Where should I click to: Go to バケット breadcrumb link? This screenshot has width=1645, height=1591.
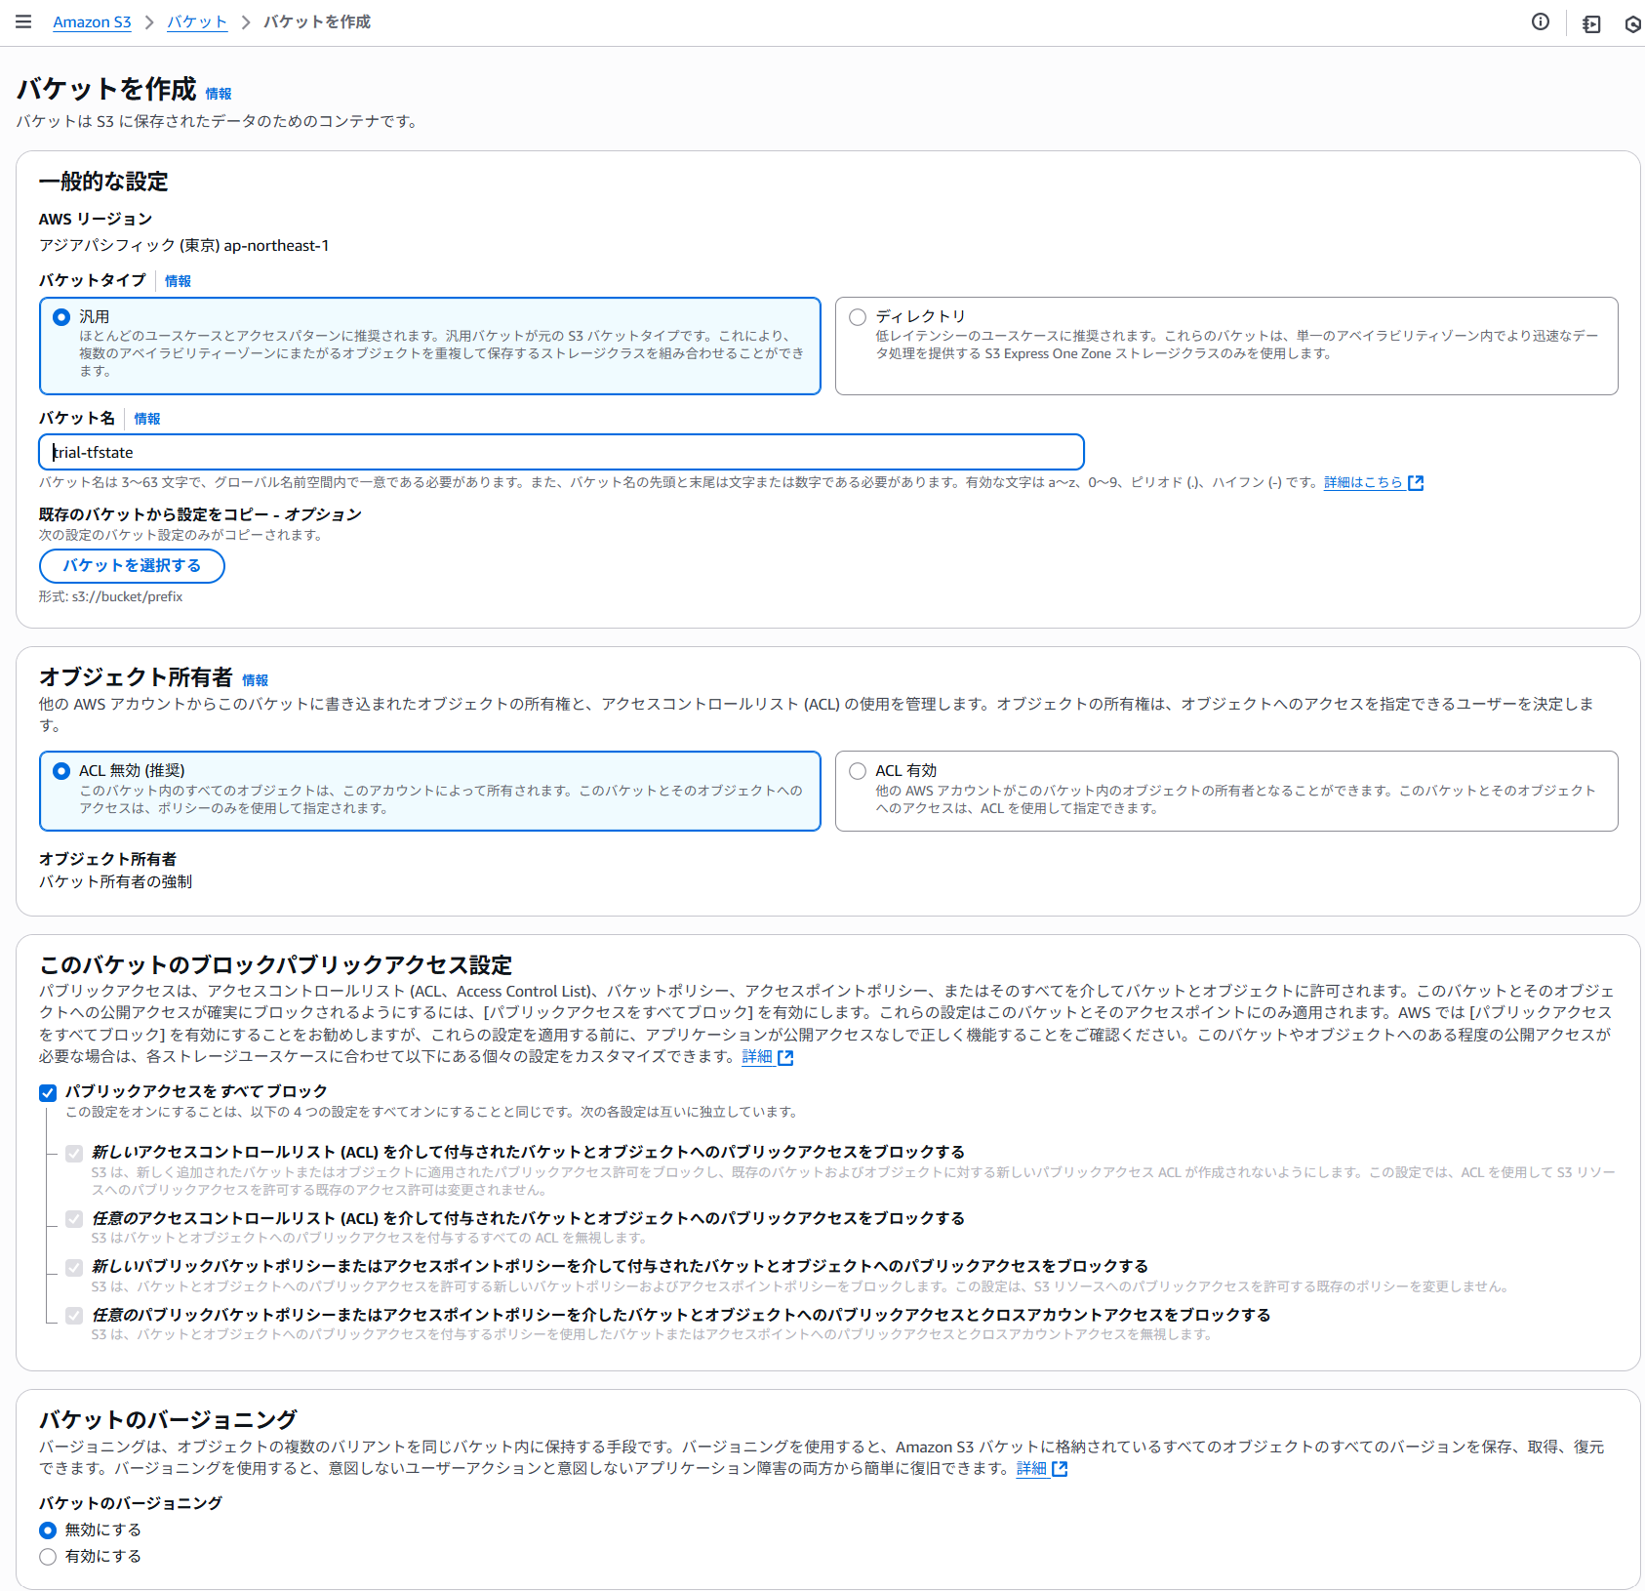[197, 22]
